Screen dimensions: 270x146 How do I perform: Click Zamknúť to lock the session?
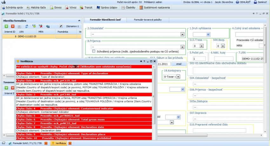pyautogui.click(x=260, y=2)
